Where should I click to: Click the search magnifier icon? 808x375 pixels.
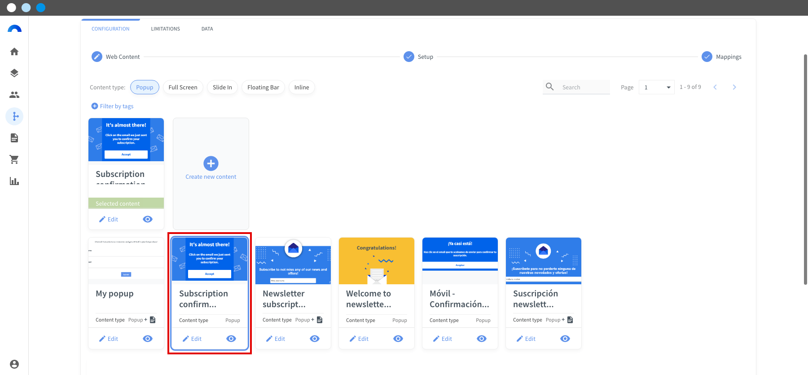coord(550,87)
